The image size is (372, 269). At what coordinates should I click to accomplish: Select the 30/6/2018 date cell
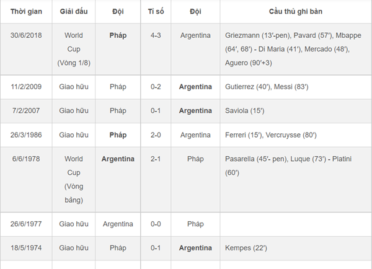click(26, 36)
